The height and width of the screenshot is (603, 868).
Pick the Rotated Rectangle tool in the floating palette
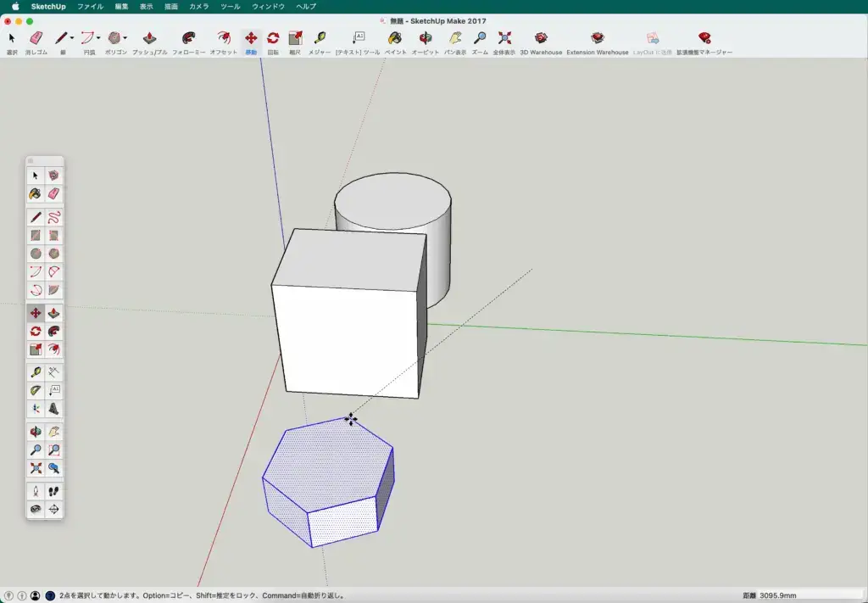point(53,235)
